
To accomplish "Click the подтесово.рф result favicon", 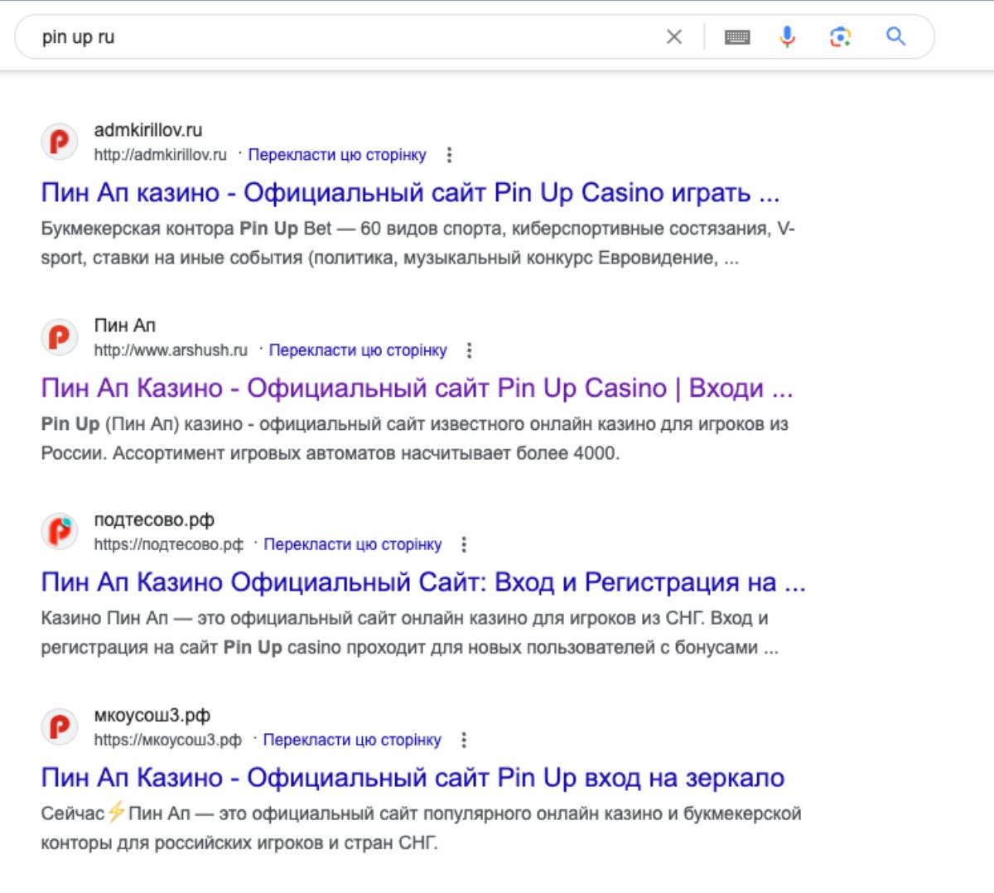I will click(60, 531).
